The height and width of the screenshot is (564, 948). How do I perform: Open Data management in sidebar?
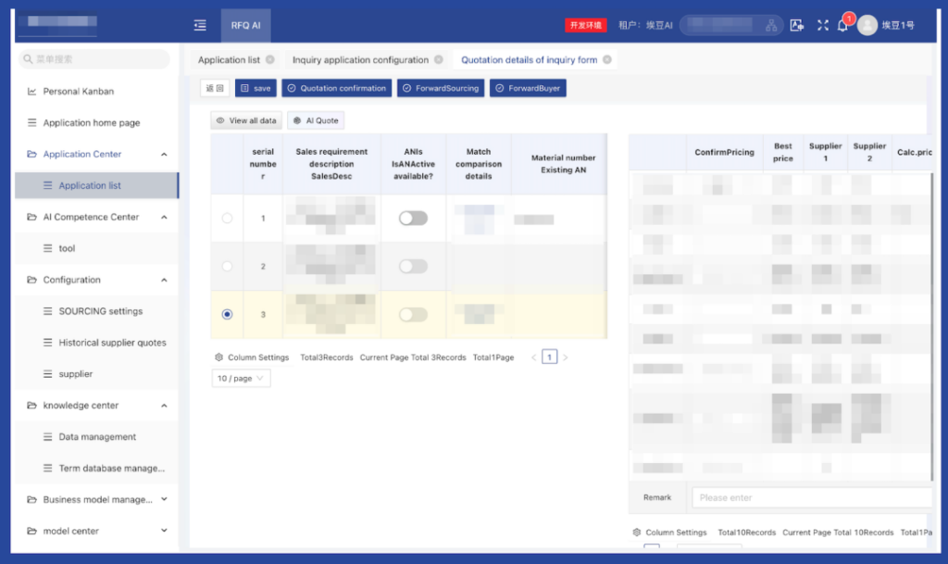click(96, 437)
